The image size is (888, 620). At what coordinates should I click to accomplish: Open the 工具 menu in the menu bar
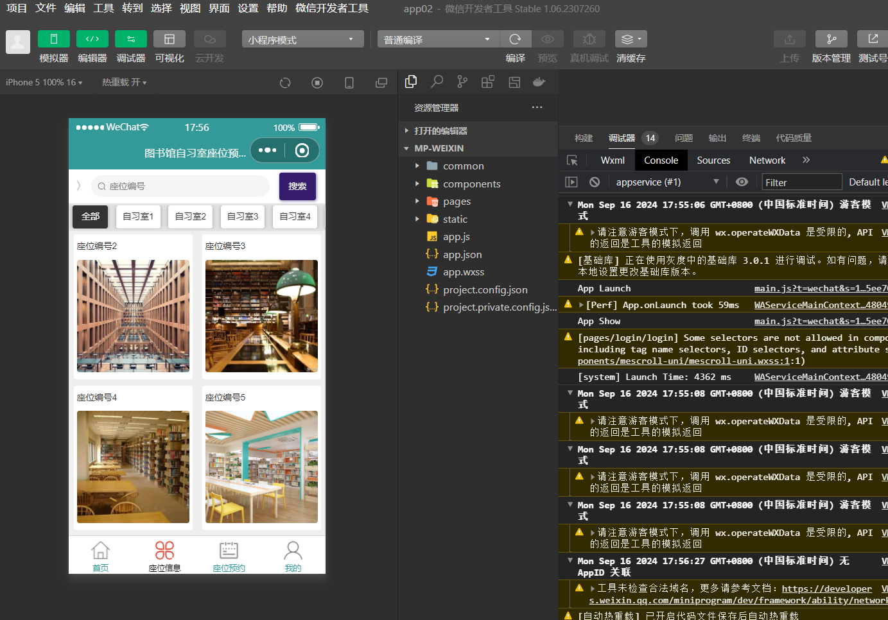click(103, 8)
